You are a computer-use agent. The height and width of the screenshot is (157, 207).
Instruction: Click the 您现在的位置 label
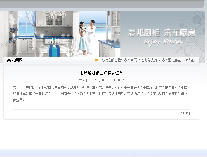[x=112, y=60]
